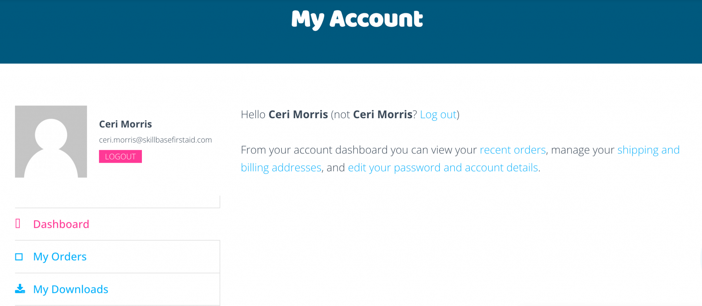Click the My Downloads download icon
Viewport: 702px width, 306px height.
[20, 289]
